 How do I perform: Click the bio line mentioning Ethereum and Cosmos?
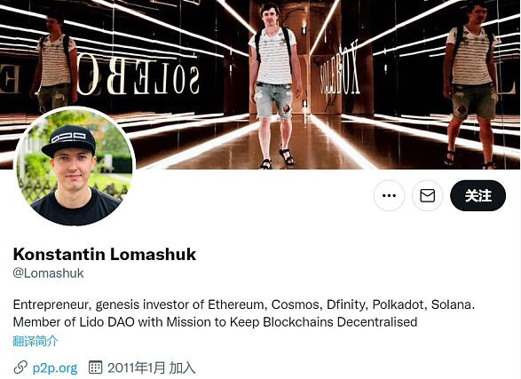click(244, 304)
